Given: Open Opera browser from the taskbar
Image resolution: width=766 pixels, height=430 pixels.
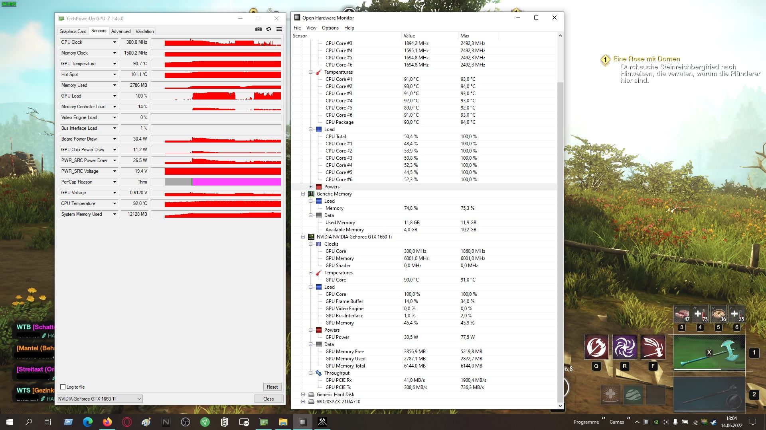Looking at the screenshot, I should [127, 422].
